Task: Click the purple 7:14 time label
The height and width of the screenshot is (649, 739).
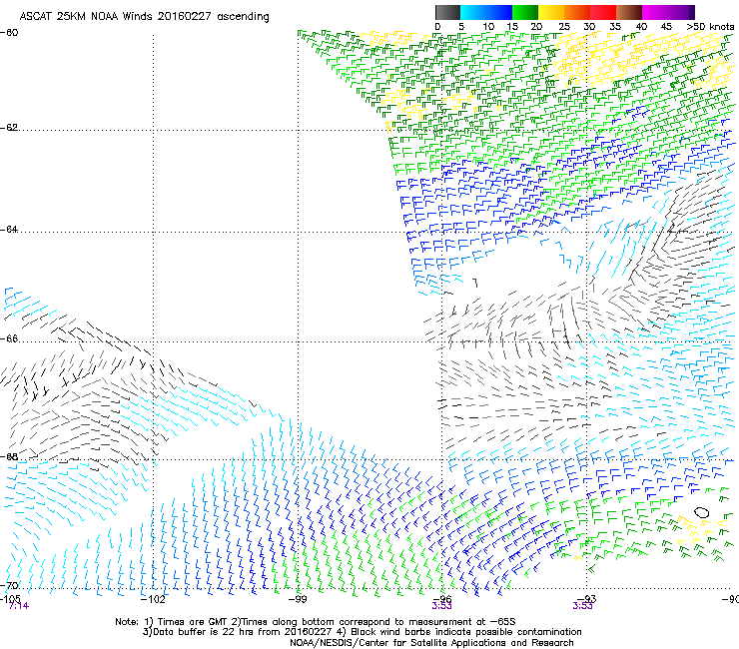Action: (x=18, y=606)
